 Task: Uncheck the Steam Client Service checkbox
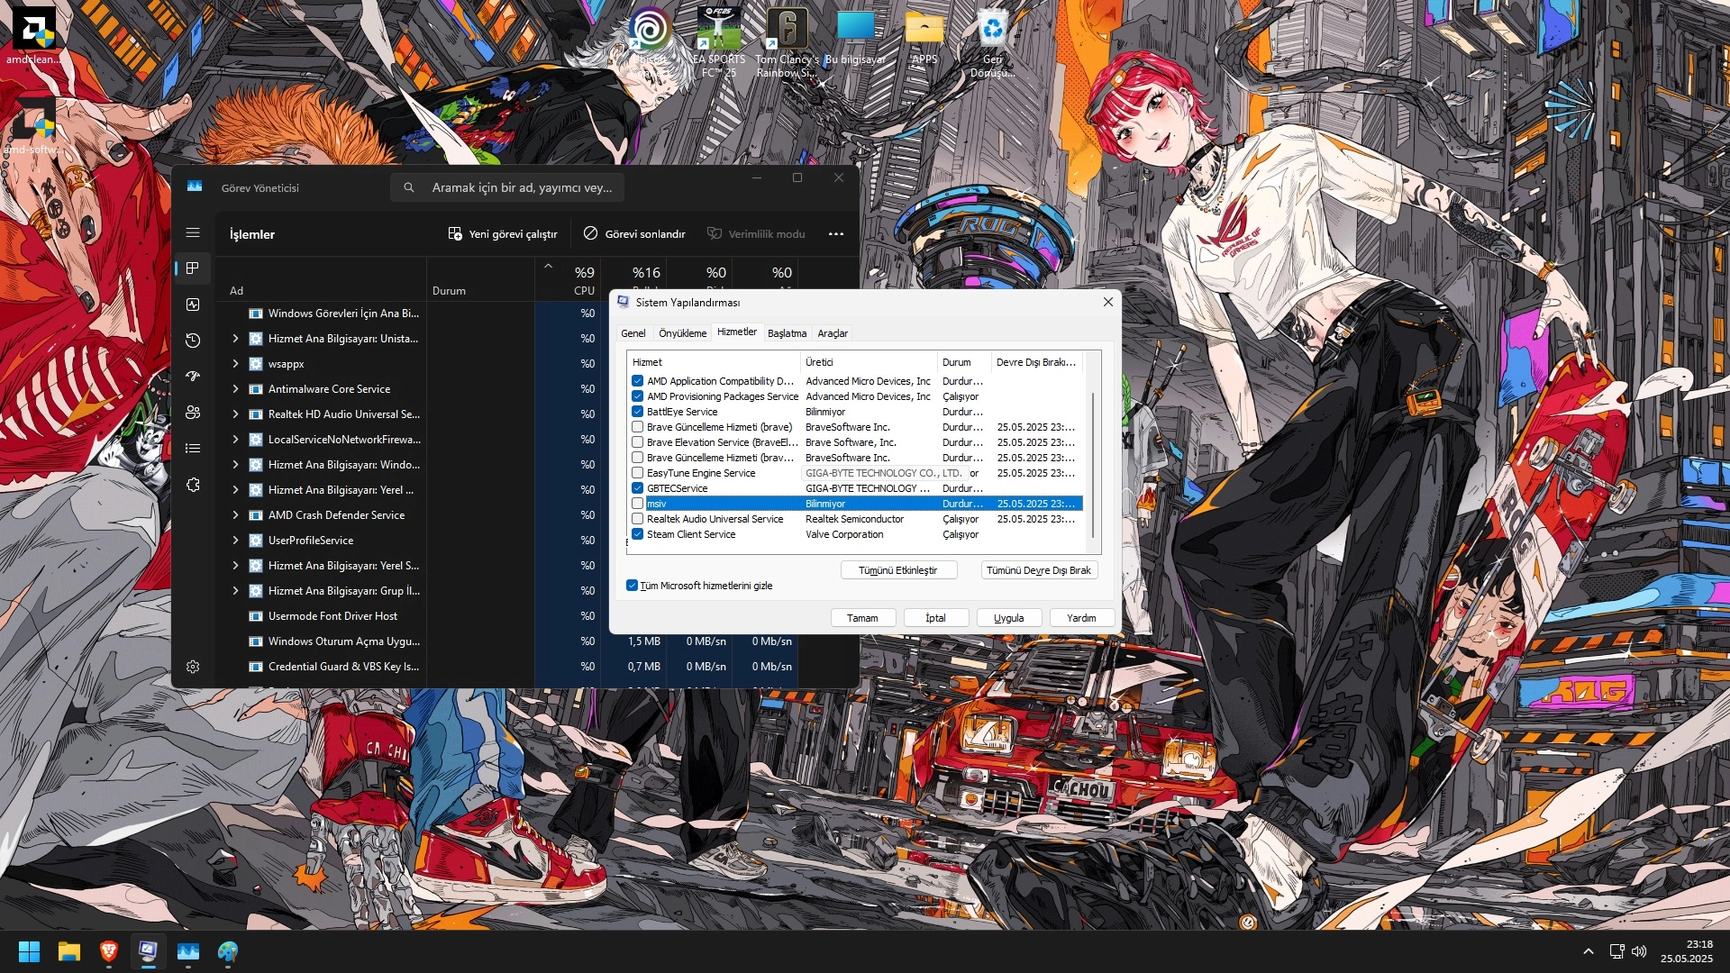click(638, 534)
